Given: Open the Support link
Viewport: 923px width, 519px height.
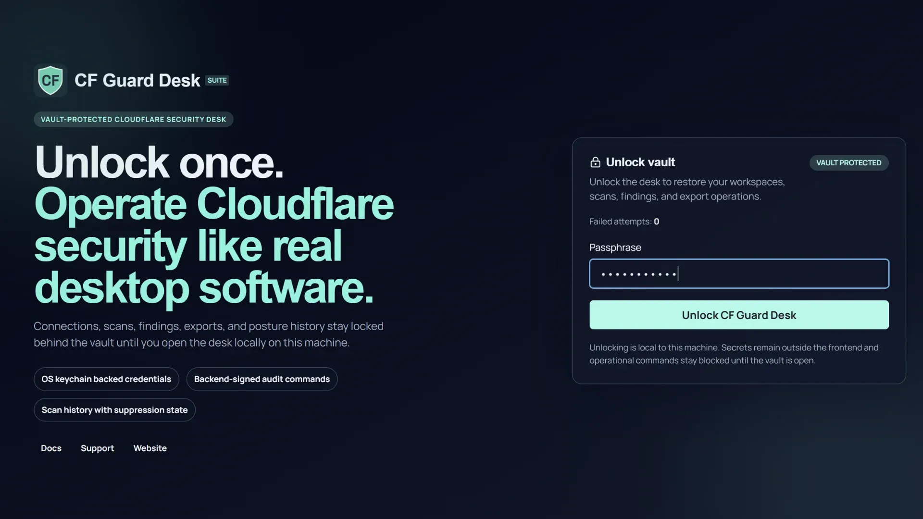Looking at the screenshot, I should [x=97, y=448].
